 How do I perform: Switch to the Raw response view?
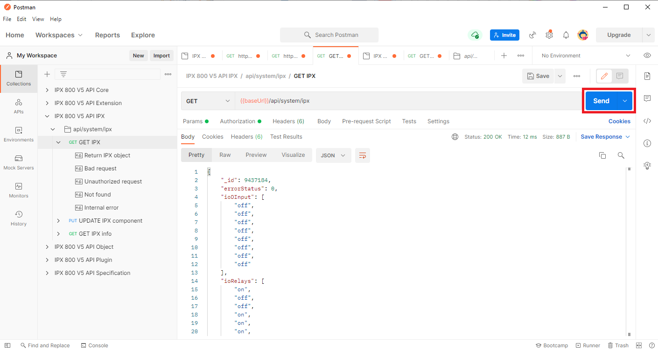[225, 155]
